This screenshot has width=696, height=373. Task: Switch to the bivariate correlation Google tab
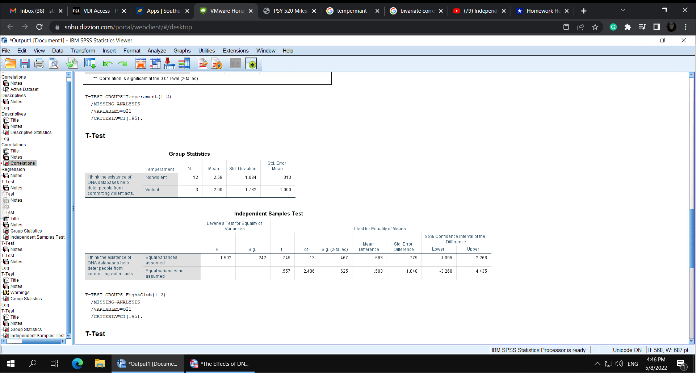pos(416,11)
